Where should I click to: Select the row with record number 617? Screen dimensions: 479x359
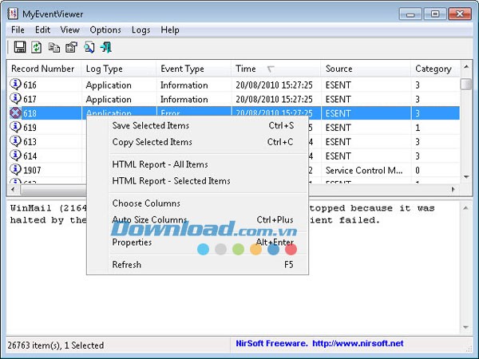point(233,99)
